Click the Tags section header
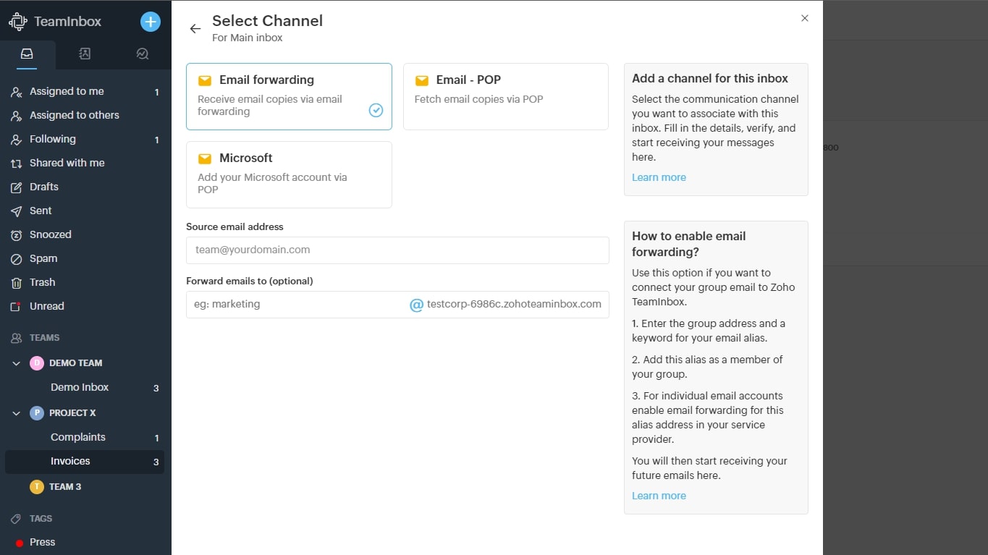 (41, 519)
